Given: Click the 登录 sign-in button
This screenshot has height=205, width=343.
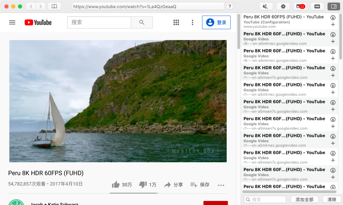Looking at the screenshot, I should coord(216,23).
